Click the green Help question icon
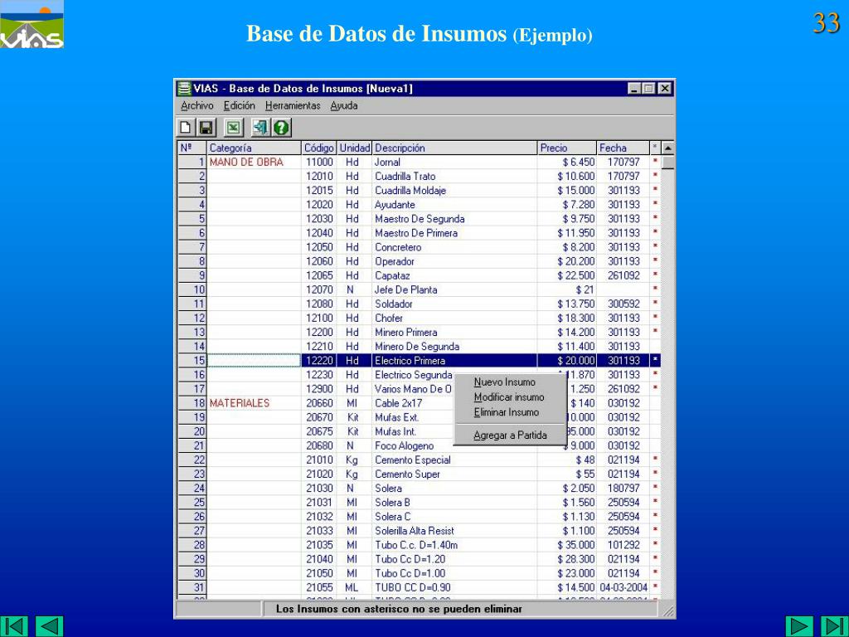The height and width of the screenshot is (637, 849). (281, 128)
